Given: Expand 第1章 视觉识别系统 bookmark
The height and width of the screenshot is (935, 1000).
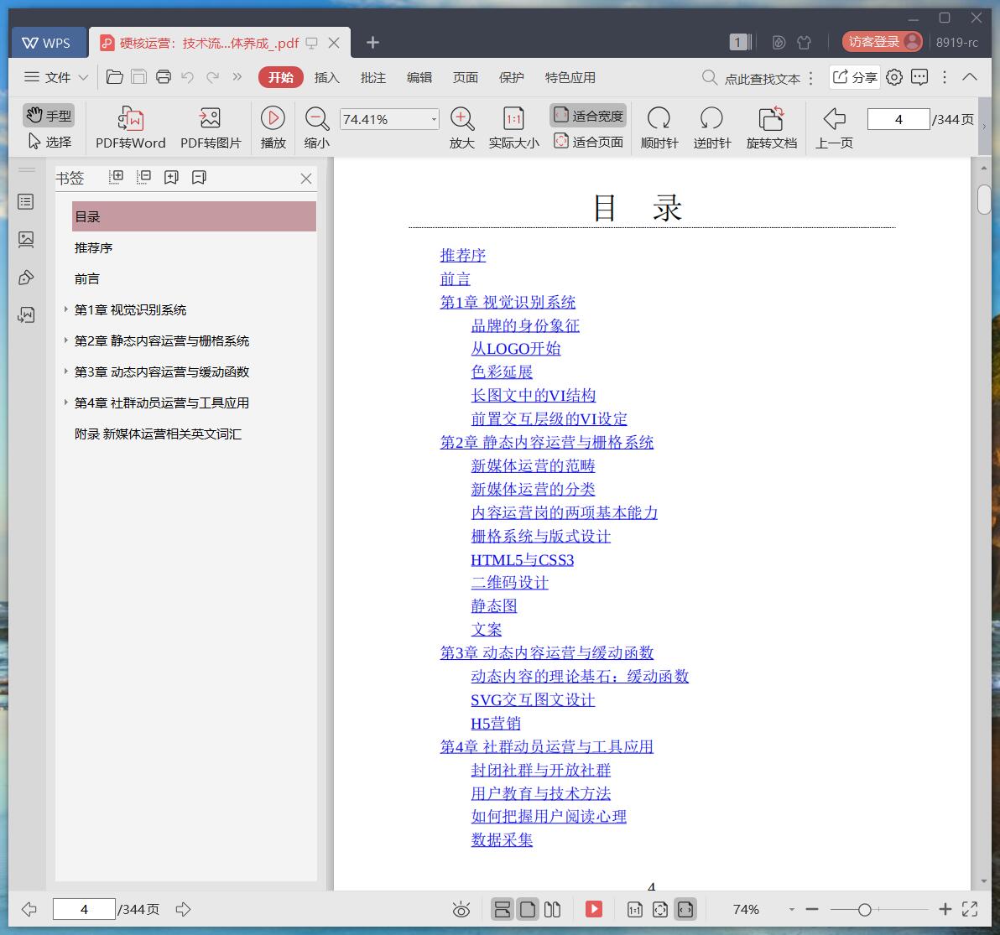Looking at the screenshot, I should tap(65, 309).
